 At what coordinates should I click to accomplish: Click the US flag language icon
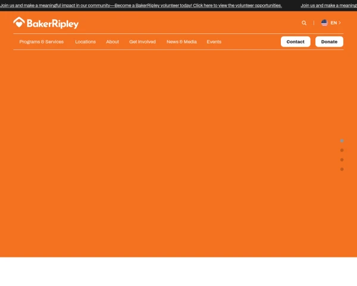tap(324, 23)
